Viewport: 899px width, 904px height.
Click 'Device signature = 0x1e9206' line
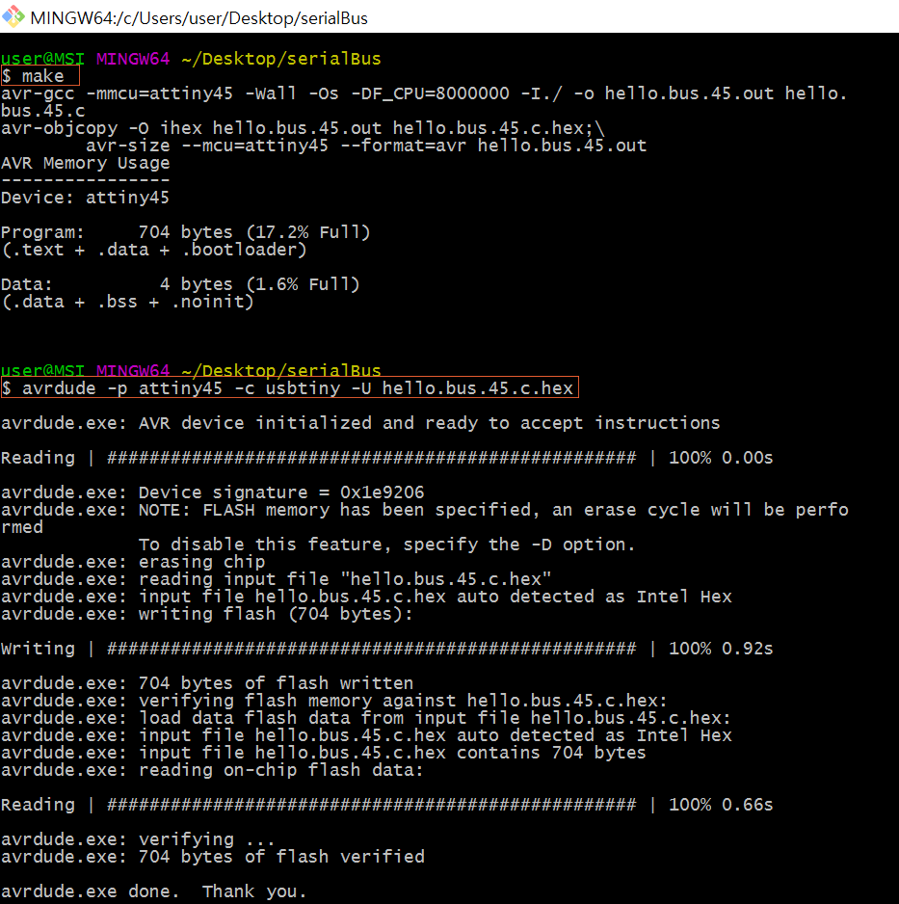pos(213,492)
